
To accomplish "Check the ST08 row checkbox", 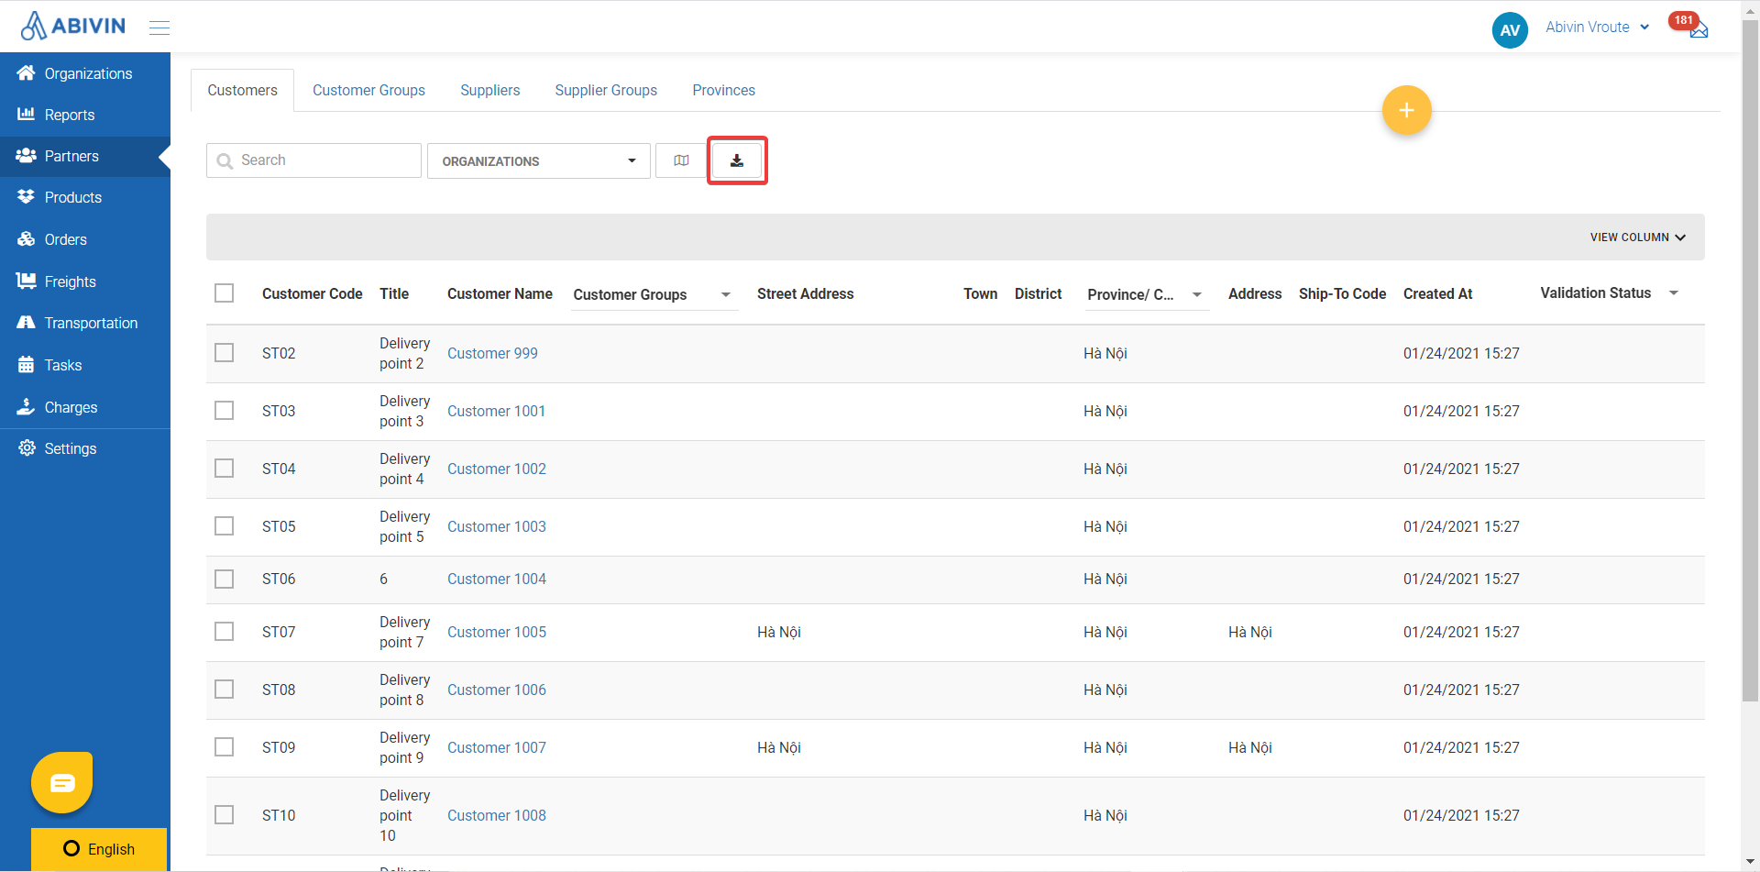I will click(x=224, y=689).
